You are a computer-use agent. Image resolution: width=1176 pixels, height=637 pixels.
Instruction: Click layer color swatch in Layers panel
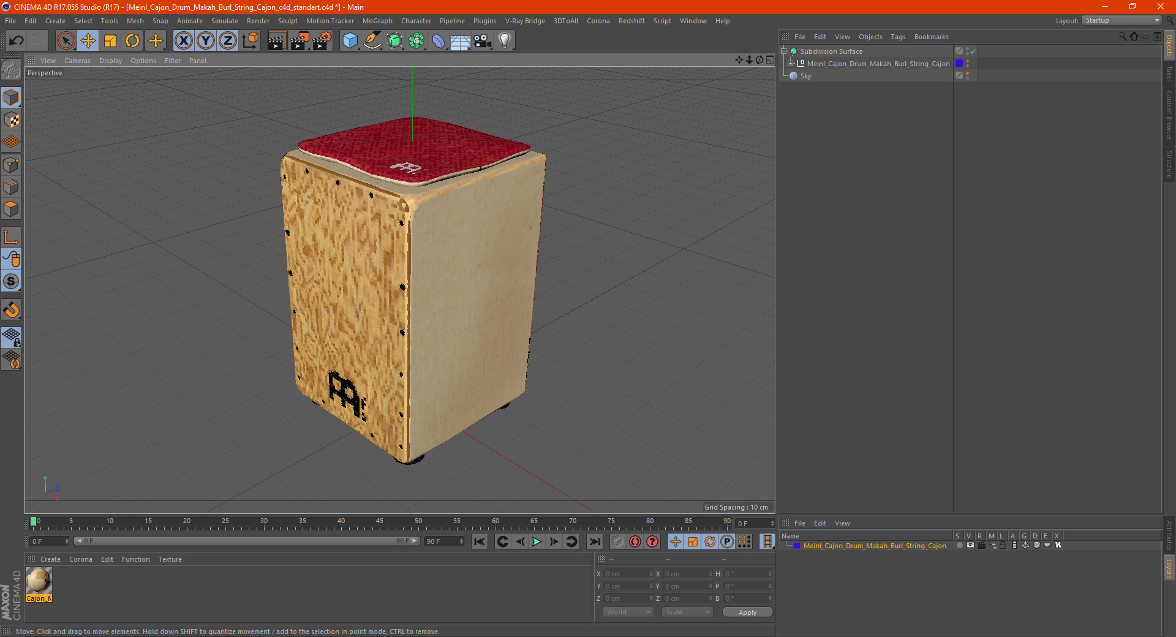pos(797,545)
